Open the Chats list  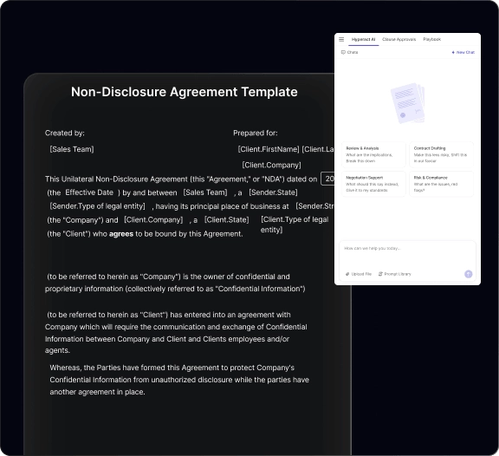(x=349, y=52)
